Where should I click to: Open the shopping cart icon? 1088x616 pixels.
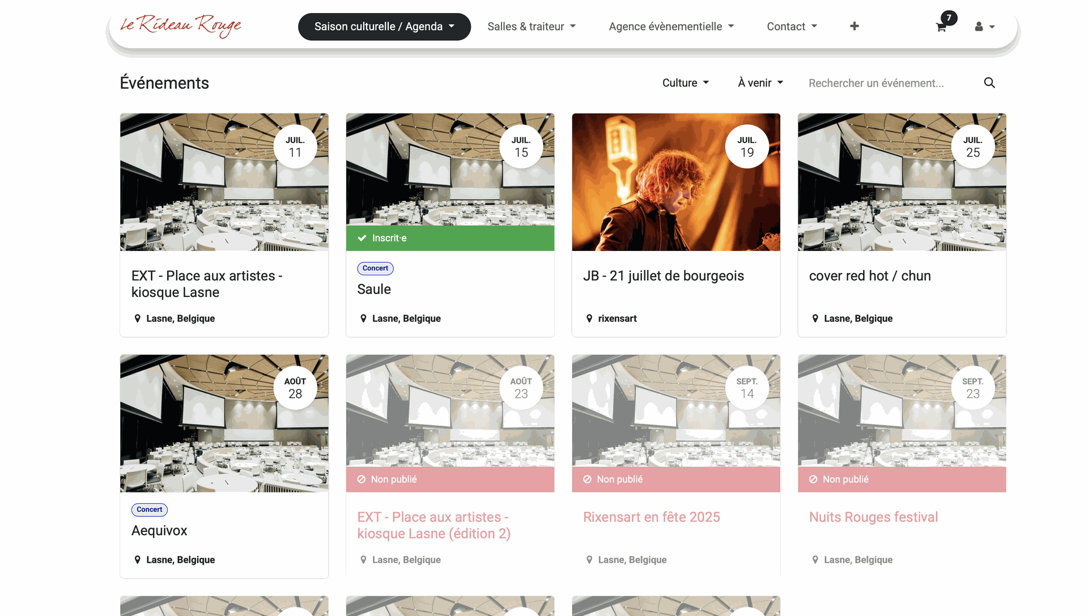pyautogui.click(x=941, y=27)
